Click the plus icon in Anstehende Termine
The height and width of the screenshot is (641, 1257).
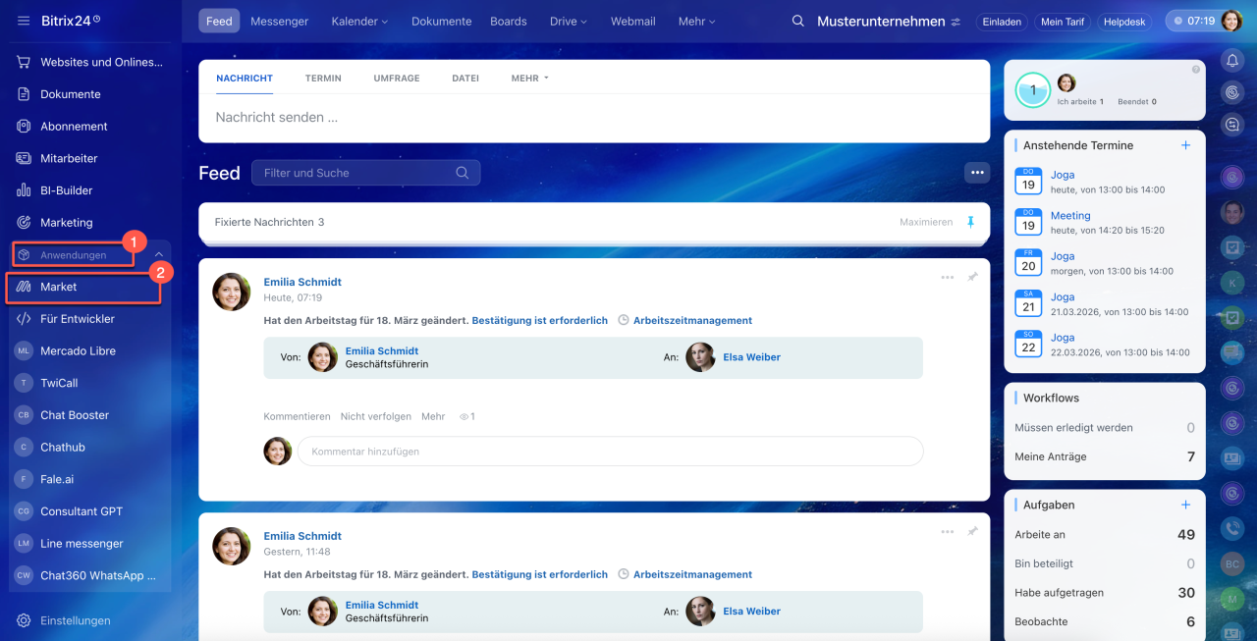coord(1185,145)
